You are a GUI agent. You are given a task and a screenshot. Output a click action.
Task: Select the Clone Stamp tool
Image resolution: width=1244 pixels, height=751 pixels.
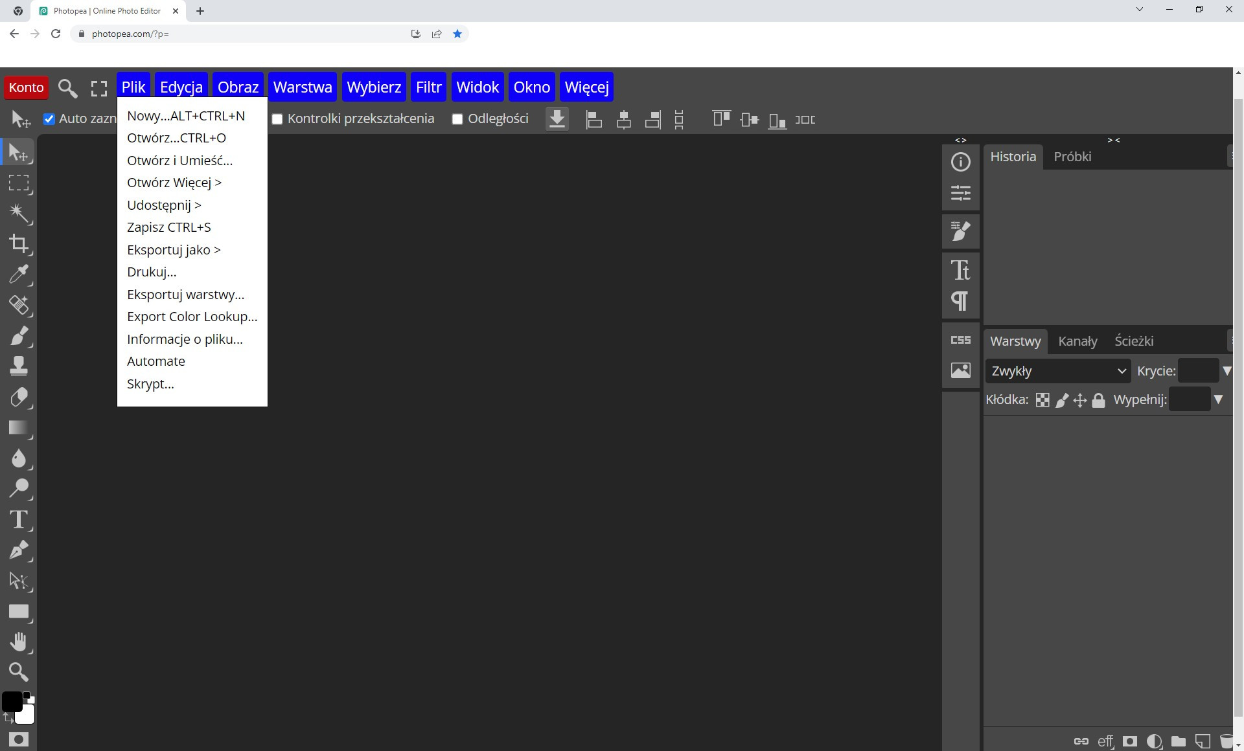click(19, 366)
